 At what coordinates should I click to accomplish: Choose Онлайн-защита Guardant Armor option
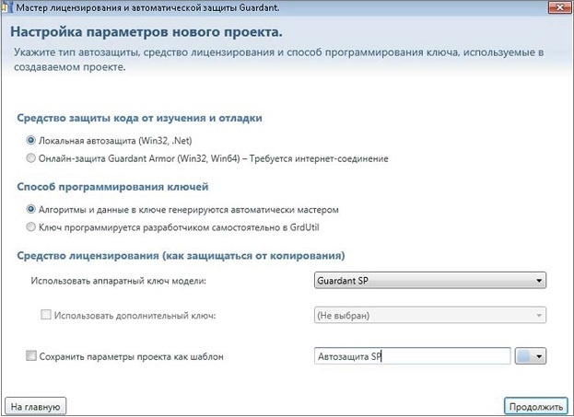(x=32, y=158)
